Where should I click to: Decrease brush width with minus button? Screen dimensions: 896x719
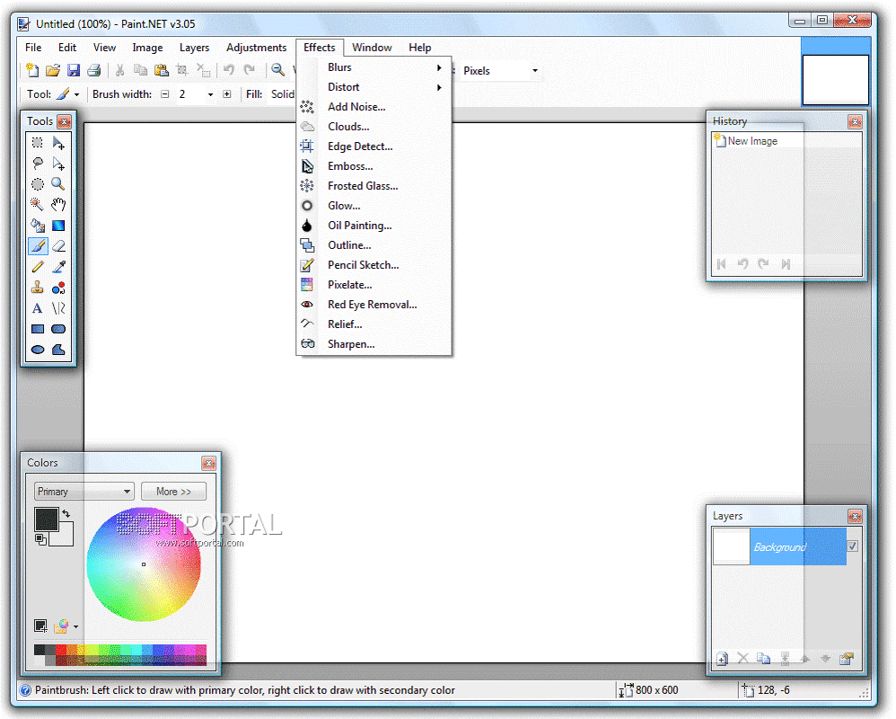(x=165, y=94)
